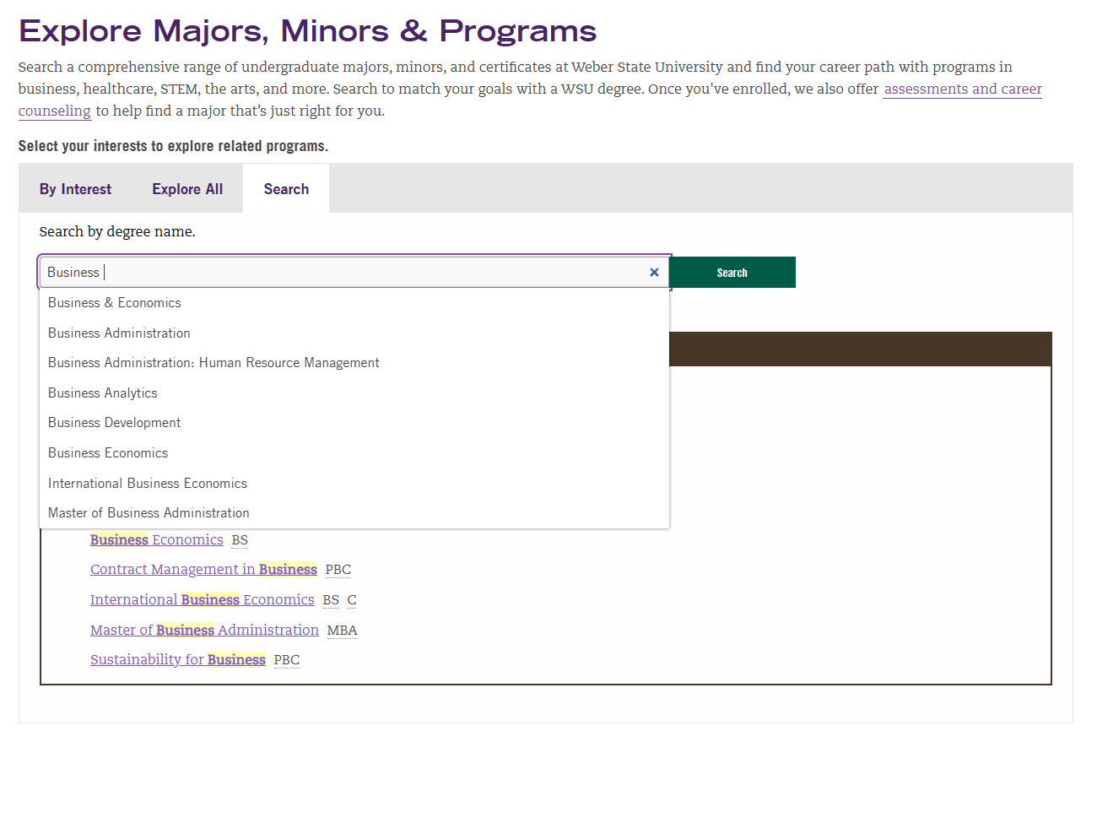Open the Business Economics program result link
1097x823 pixels.
pyautogui.click(x=157, y=540)
